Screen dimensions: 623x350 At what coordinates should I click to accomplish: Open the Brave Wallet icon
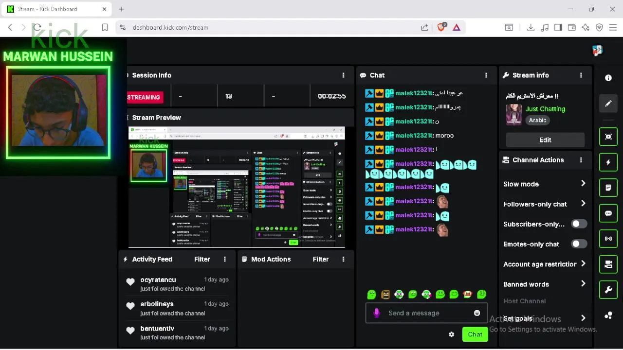click(x=572, y=27)
